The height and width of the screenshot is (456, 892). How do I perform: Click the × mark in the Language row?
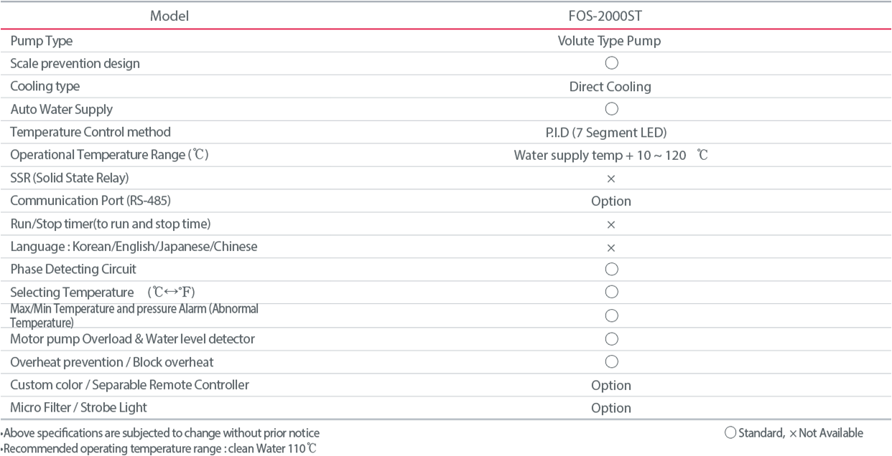pos(611,247)
